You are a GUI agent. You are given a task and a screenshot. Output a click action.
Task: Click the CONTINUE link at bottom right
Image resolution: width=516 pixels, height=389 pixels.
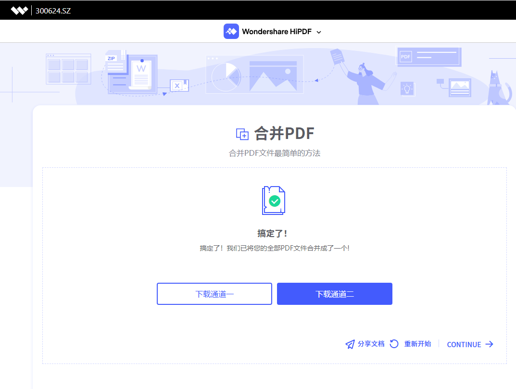tap(463, 344)
